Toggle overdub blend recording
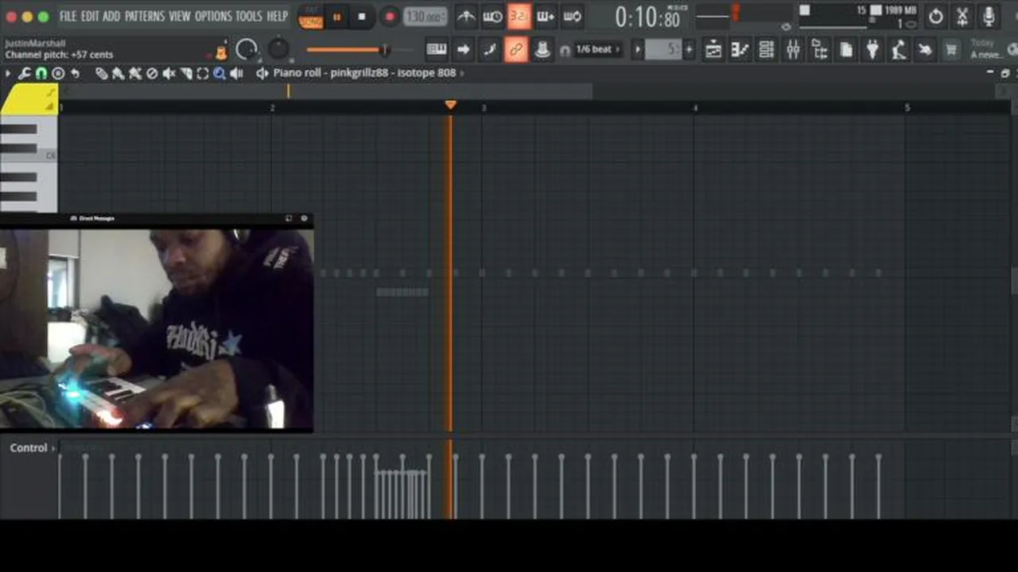The height and width of the screenshot is (572, 1018). coord(546,16)
